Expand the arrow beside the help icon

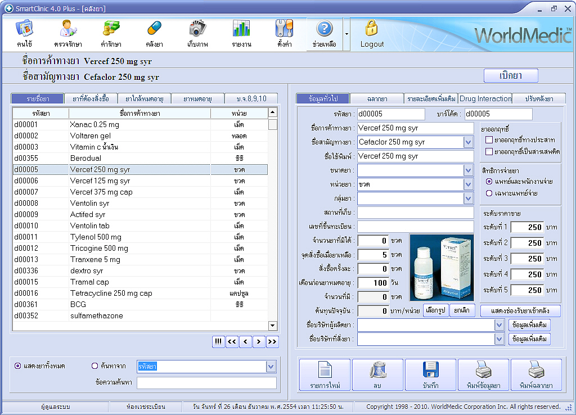coord(346,34)
